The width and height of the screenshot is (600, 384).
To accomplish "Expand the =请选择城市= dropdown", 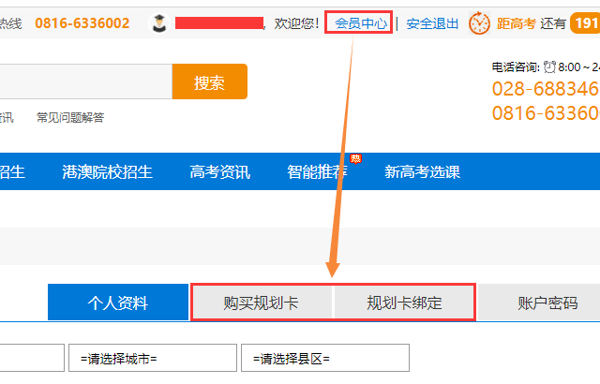I will coord(153,358).
